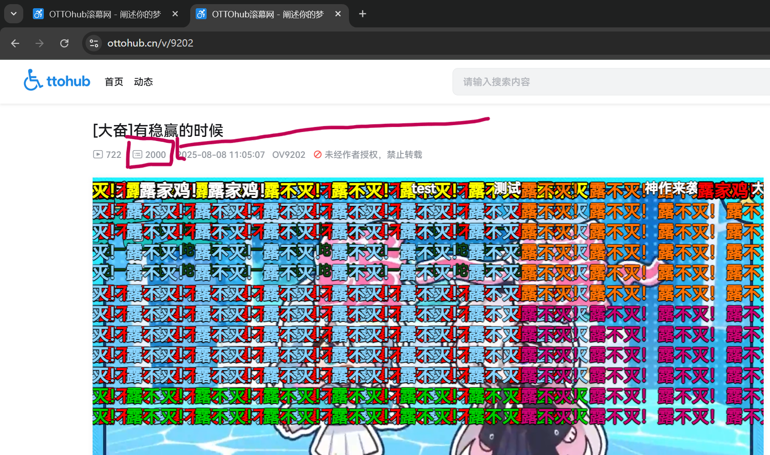
Task: Close the active second OTTOhub tab
Action: point(338,14)
